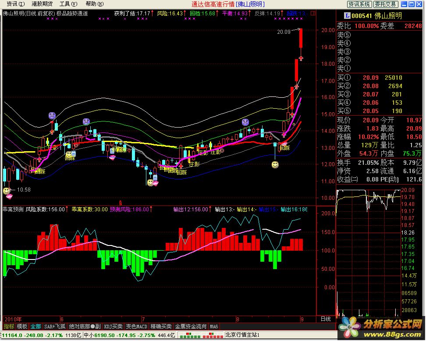Click the 北京行情主站1 server status

pyautogui.click(x=242, y=335)
